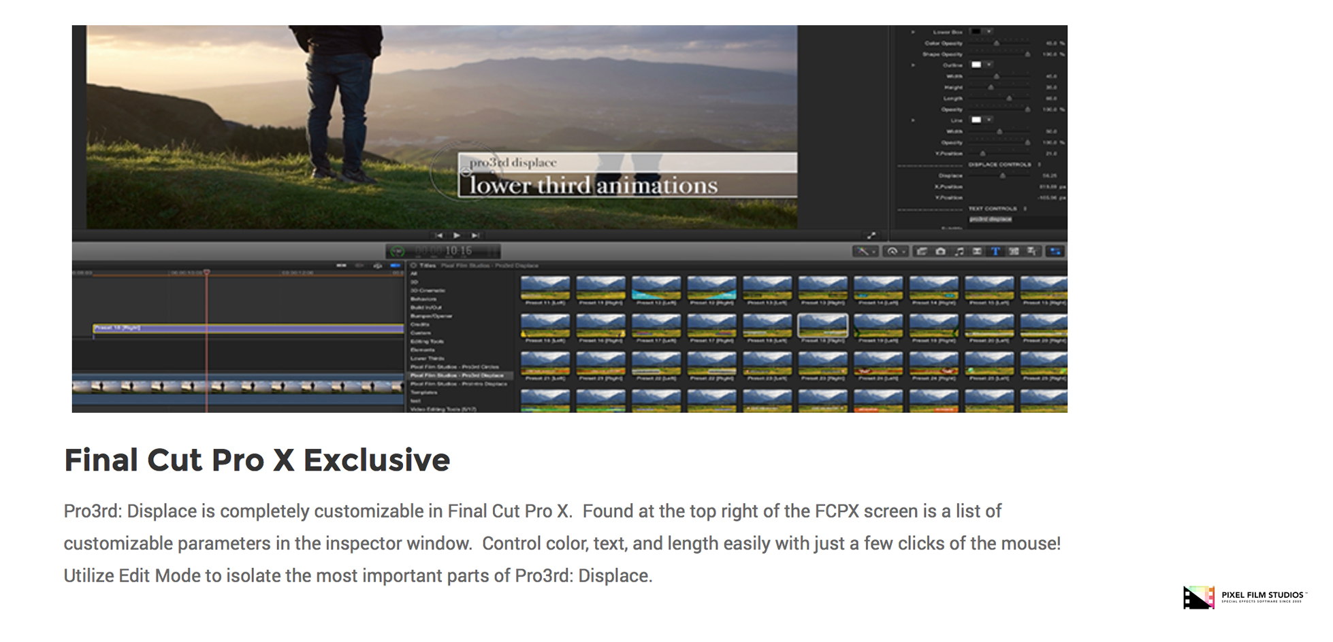This screenshot has width=1333, height=642.
Task: Click the retime speedometer icon
Action: (893, 252)
